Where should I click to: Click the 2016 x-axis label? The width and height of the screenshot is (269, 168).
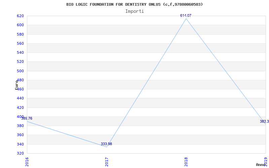(27, 162)
